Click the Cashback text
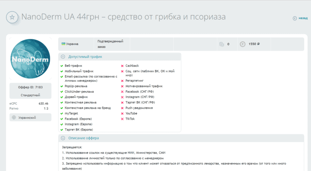Image resolution: width=311 pixels, height=171 pixels. click(132, 66)
